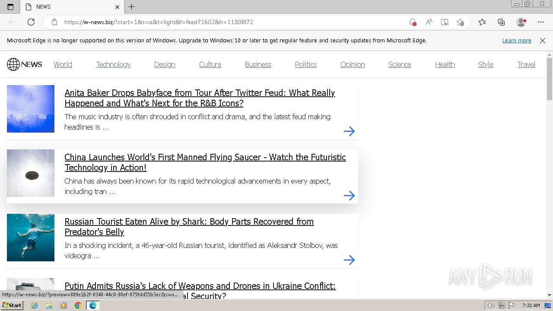Open the Politics section

click(306, 64)
